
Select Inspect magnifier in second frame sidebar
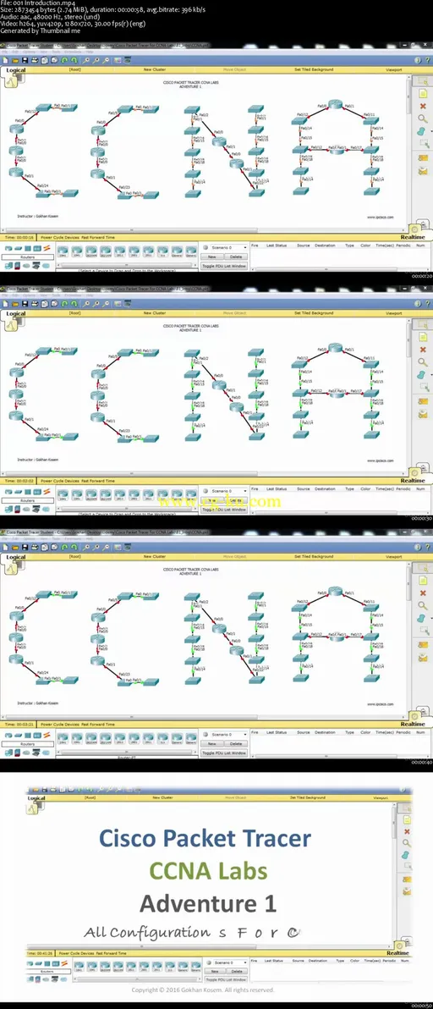[423, 361]
